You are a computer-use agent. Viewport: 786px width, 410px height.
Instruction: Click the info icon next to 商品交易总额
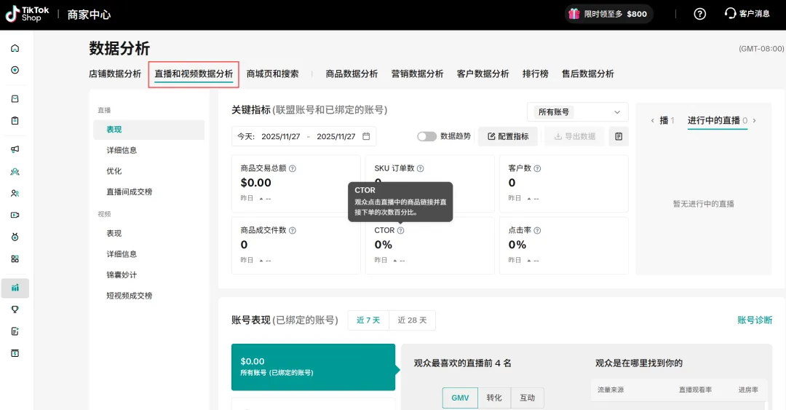[293, 168]
